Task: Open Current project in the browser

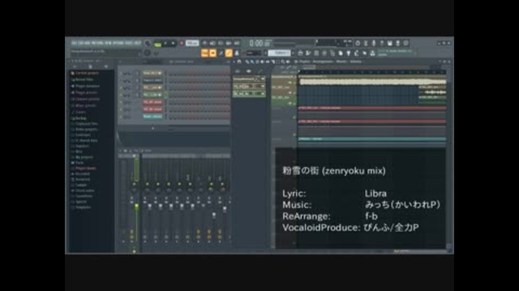Action: (x=86, y=73)
